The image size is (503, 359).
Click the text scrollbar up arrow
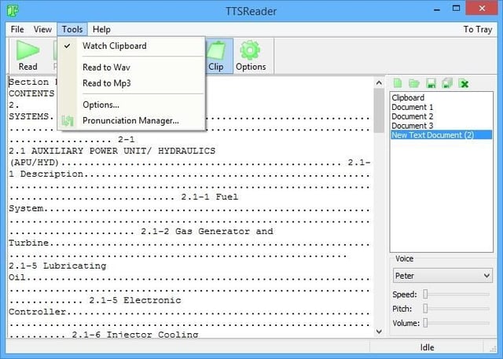pos(379,83)
